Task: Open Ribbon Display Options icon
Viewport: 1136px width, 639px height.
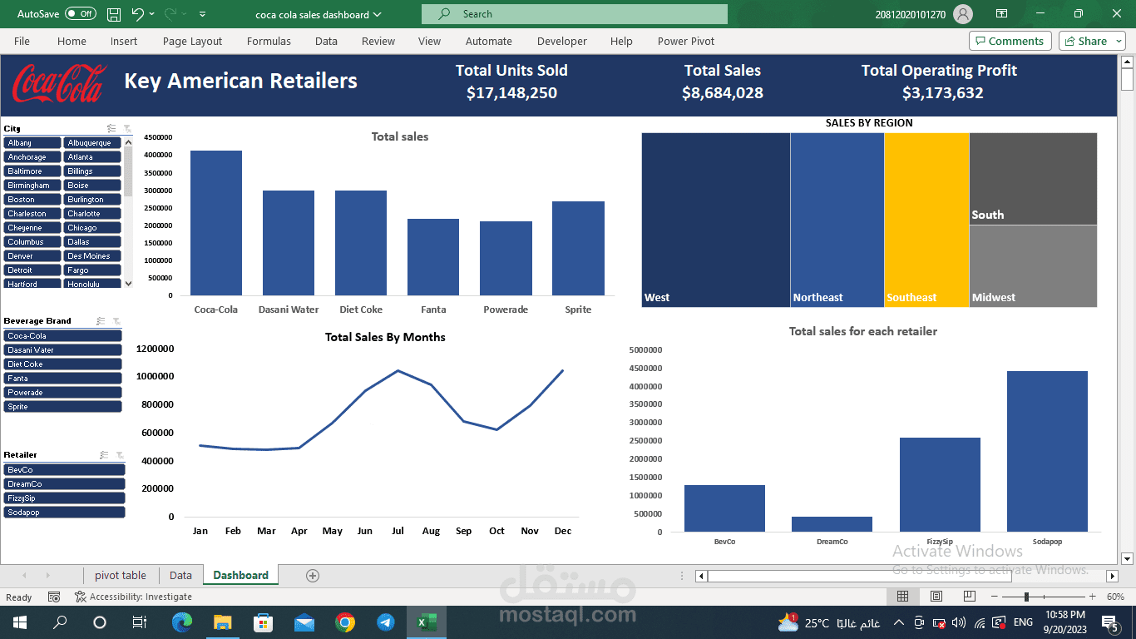Action: (1001, 14)
